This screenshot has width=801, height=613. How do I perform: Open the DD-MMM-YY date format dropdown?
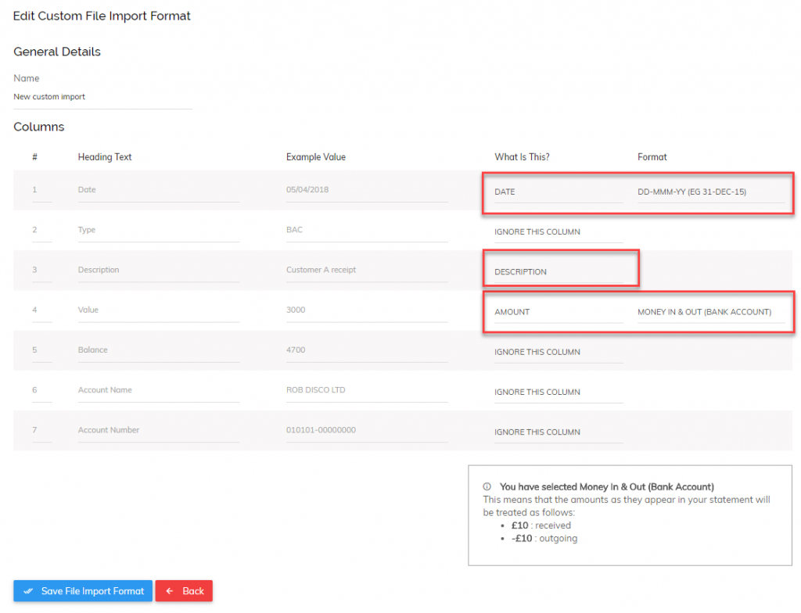click(x=711, y=192)
